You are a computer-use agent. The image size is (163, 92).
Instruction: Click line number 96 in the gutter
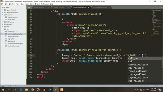31,55
